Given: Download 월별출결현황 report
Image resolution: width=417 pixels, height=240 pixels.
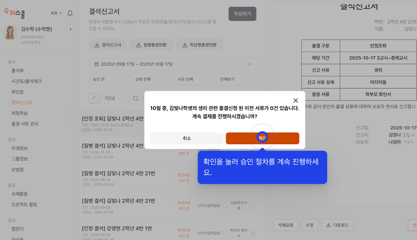Looking at the screenshot, I should 151,45.
